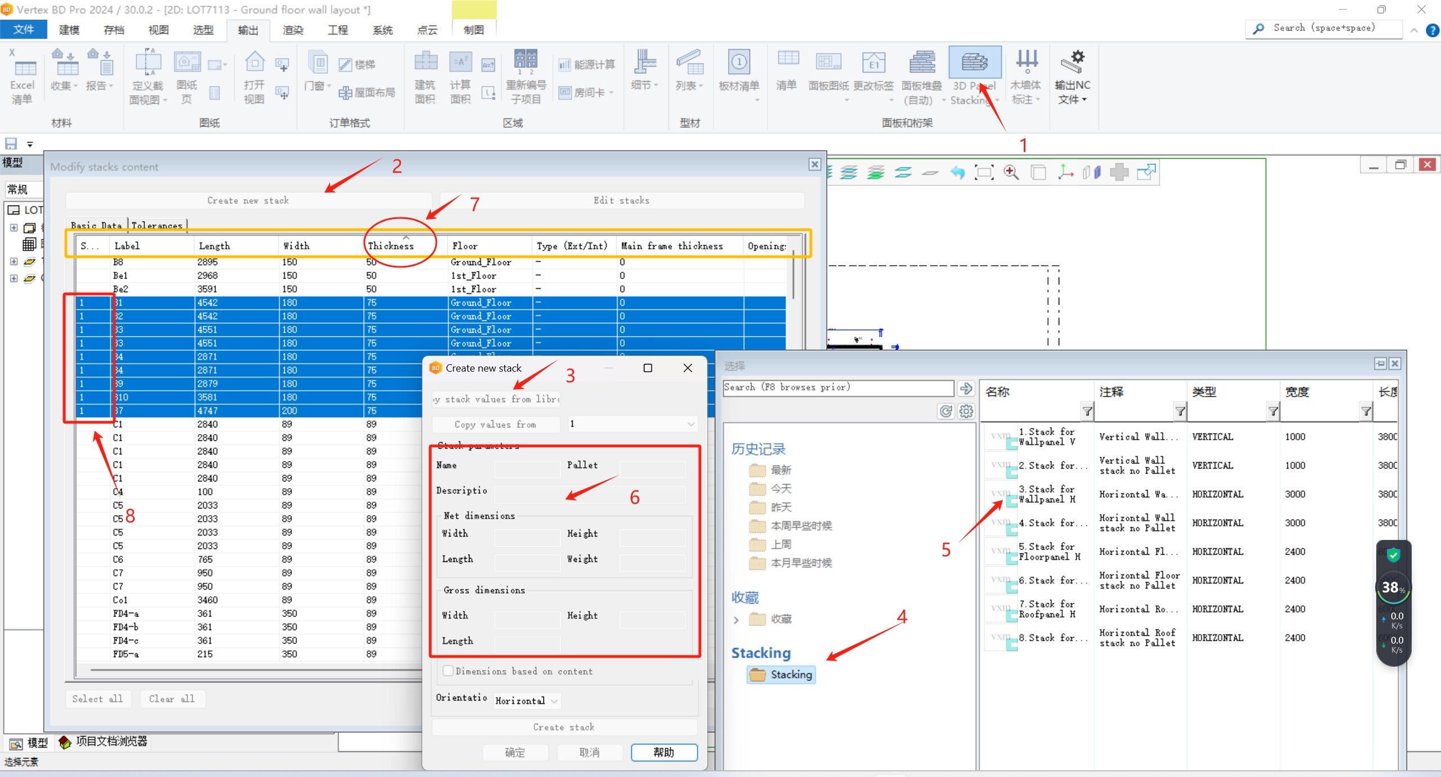Image resolution: width=1441 pixels, height=777 pixels.
Task: Open the 注释 column filter
Action: [1180, 412]
